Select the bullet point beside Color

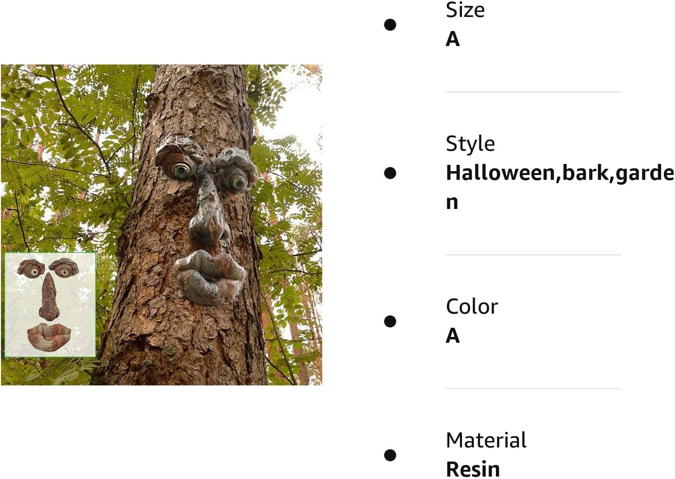coord(390,321)
